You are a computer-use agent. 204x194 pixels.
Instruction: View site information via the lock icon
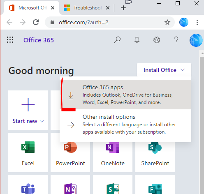pyautogui.click(x=52, y=22)
